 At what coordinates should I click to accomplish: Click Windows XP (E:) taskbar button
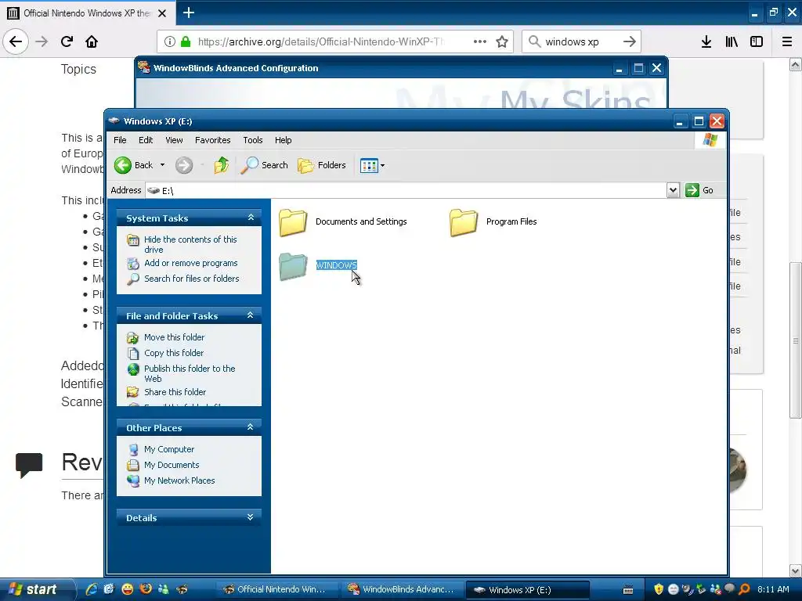pyautogui.click(x=528, y=590)
